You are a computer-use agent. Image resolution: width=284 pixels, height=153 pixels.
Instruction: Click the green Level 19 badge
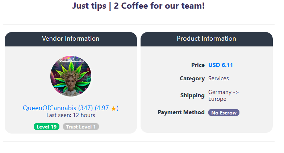[47, 127]
